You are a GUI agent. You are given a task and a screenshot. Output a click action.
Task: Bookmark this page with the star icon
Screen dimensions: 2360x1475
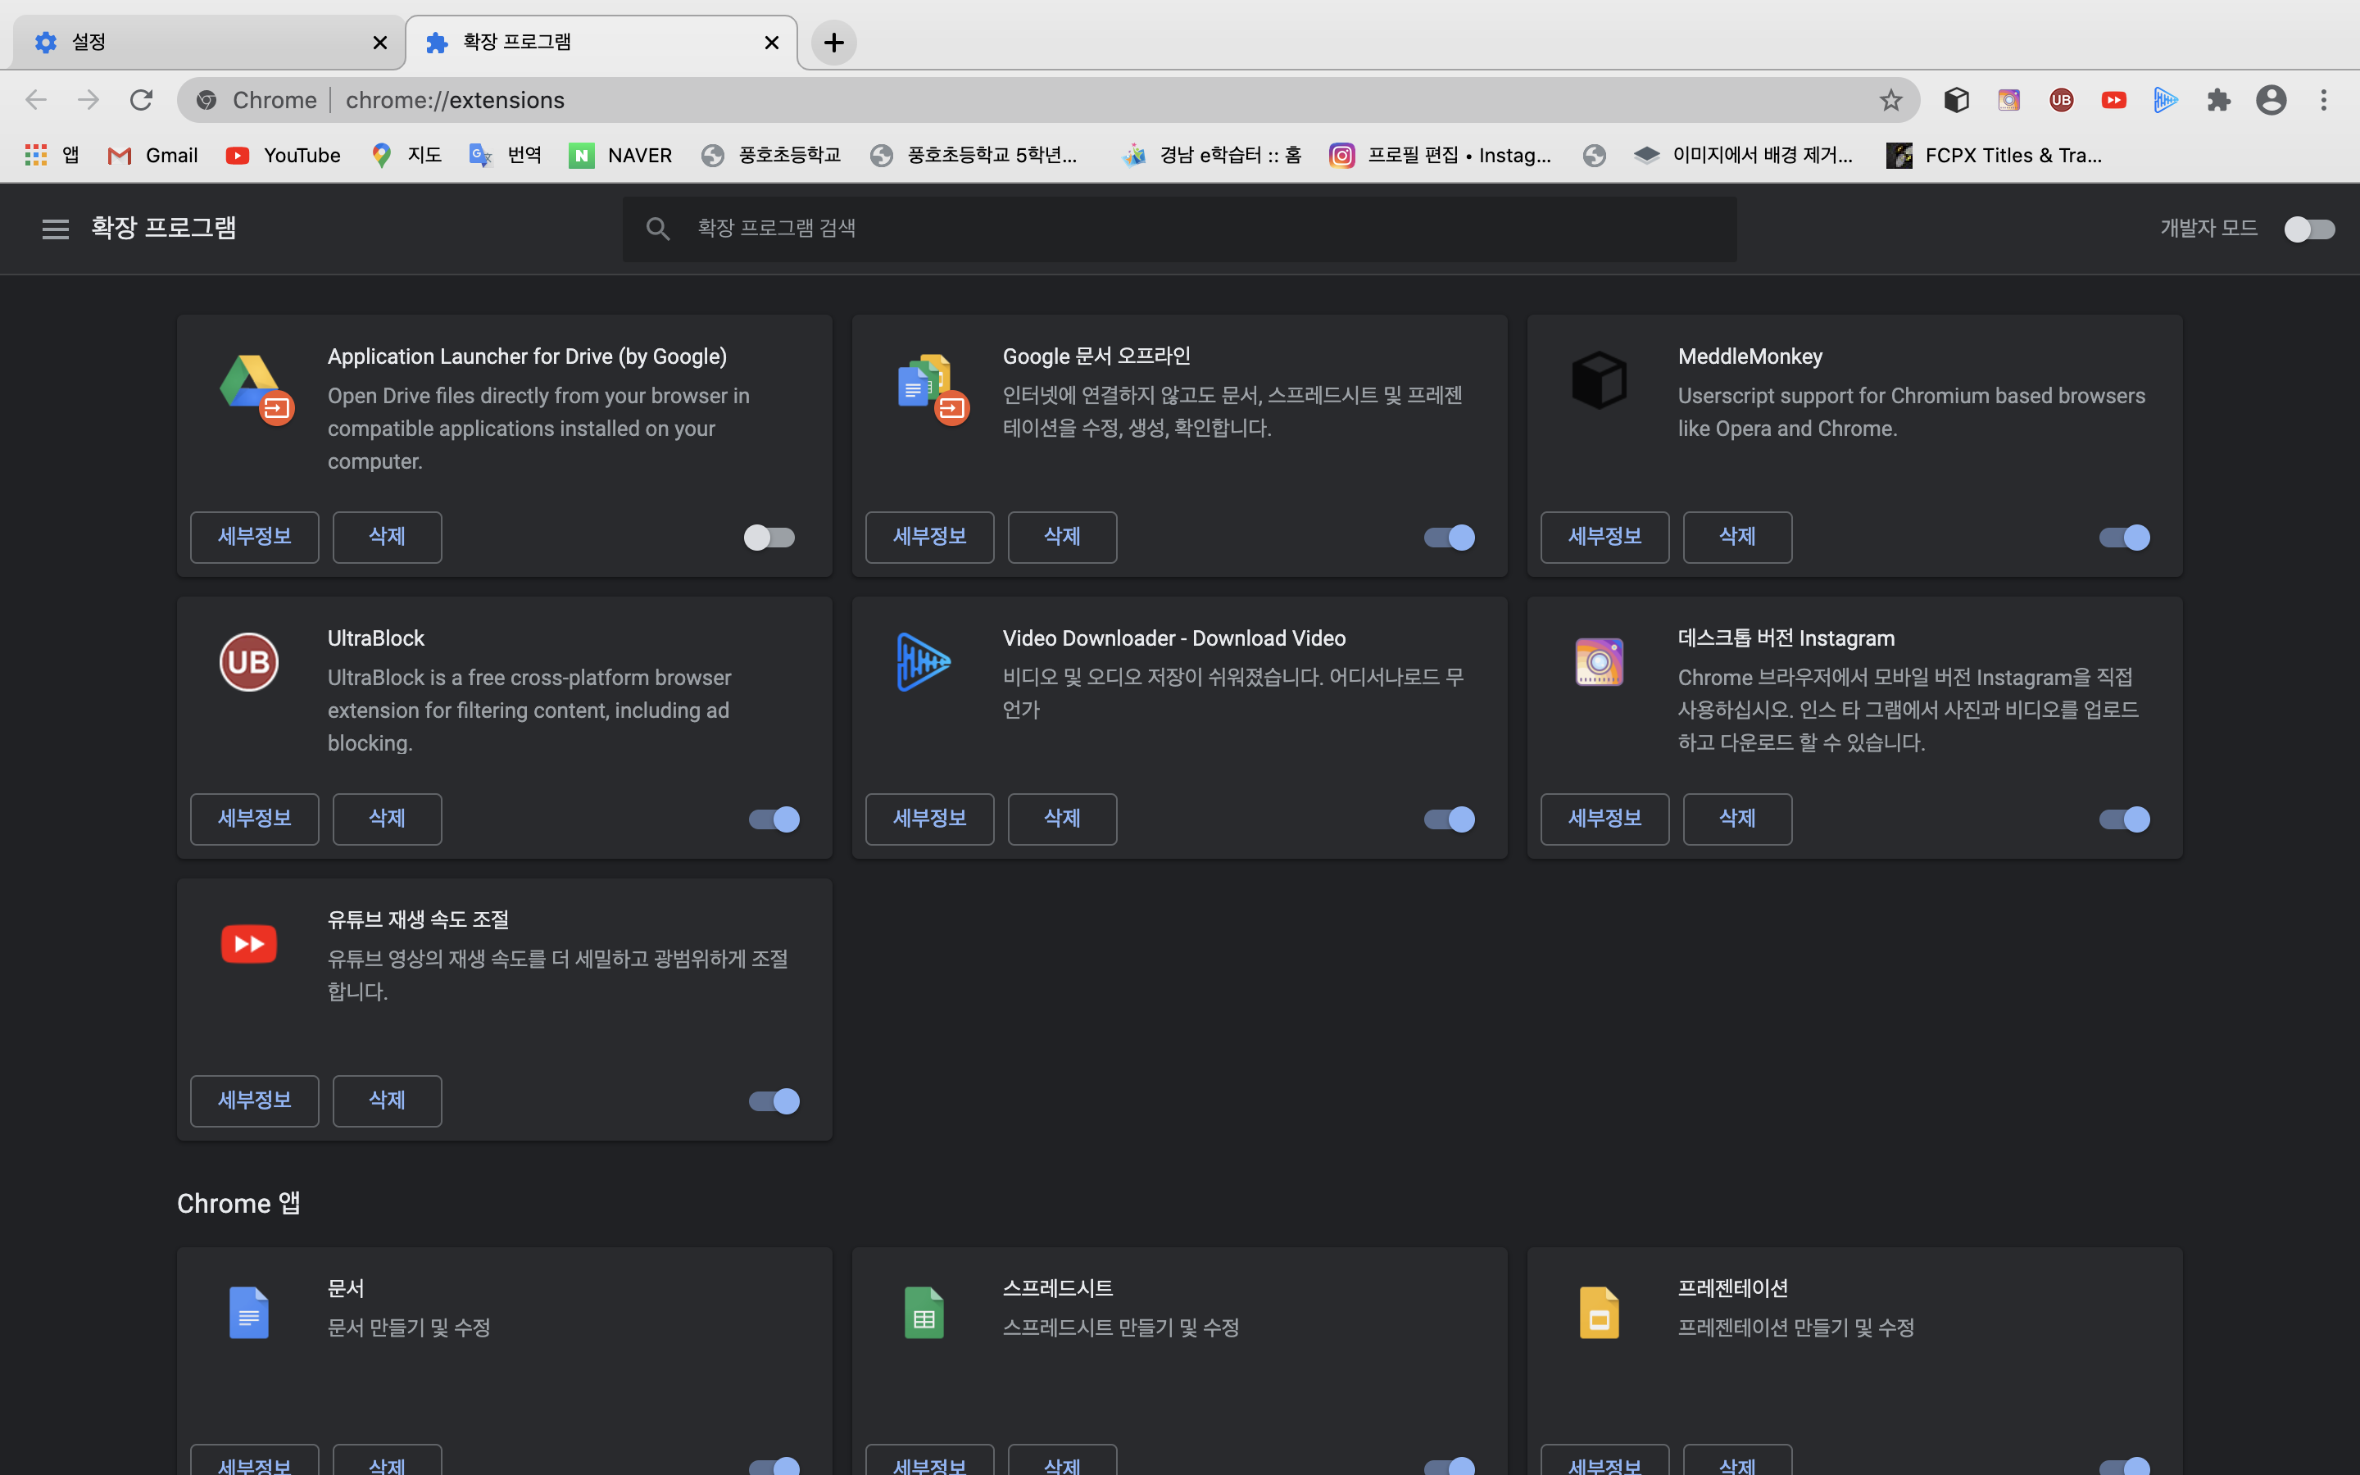pos(1891,99)
